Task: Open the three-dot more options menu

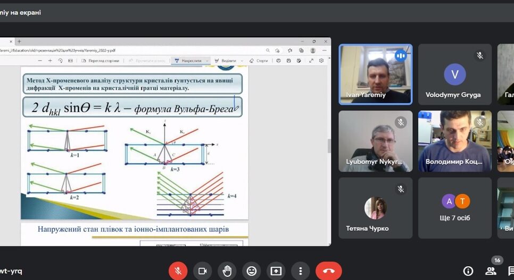Action: point(301,271)
